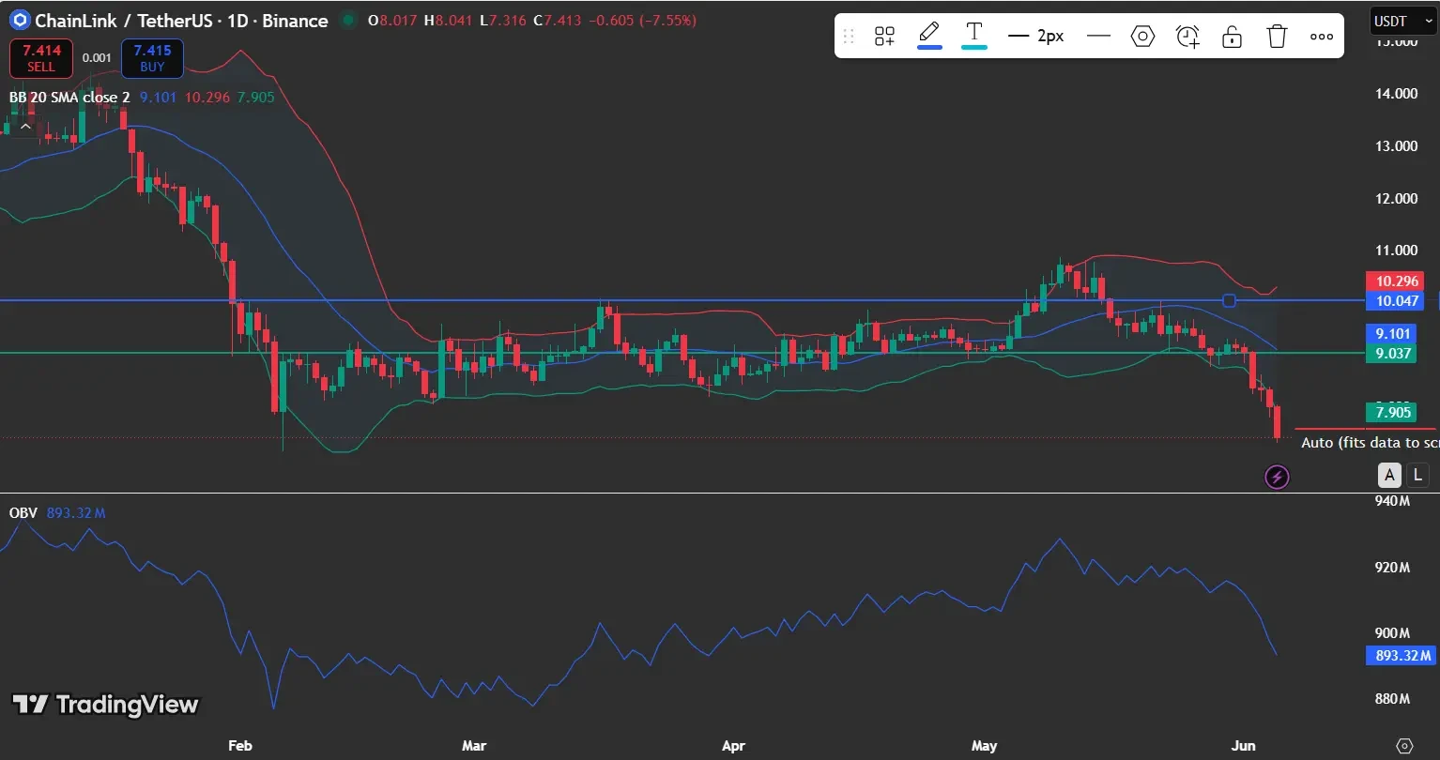Select the OBV indicator legend

(x=23, y=513)
